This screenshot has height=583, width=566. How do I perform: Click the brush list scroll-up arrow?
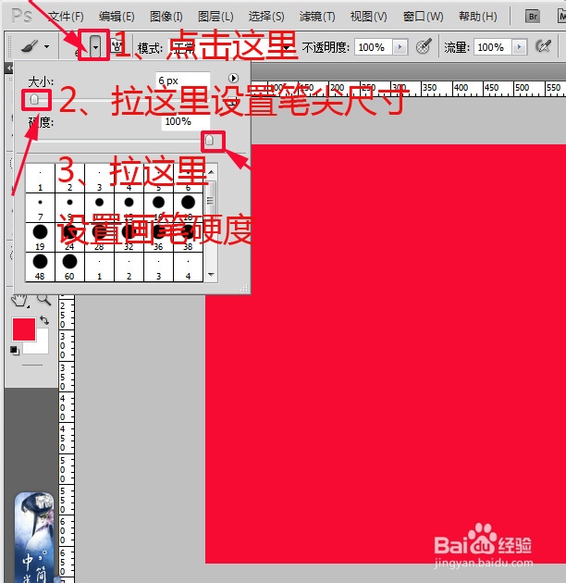[x=211, y=172]
